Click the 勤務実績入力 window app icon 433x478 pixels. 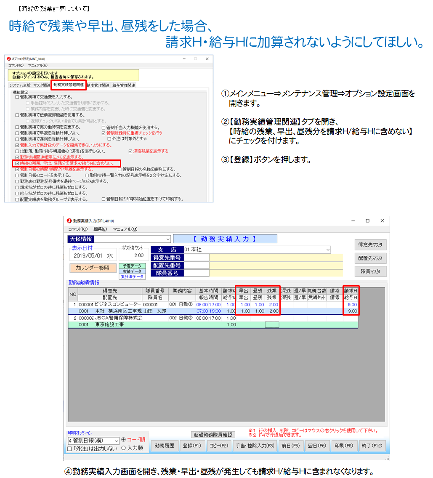click(69, 220)
